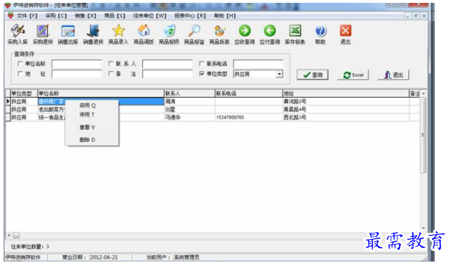Screen dimensions: 451x263
Task: Click the vertical scrollbar of the table
Action: pos(423,135)
